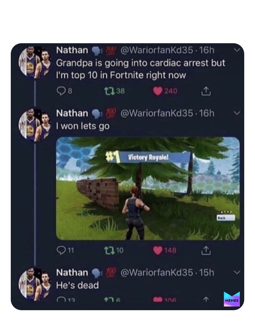Viewport: 255px width, 321px height.
Task: Open the "He's dead" tweet text
Action: point(78,285)
